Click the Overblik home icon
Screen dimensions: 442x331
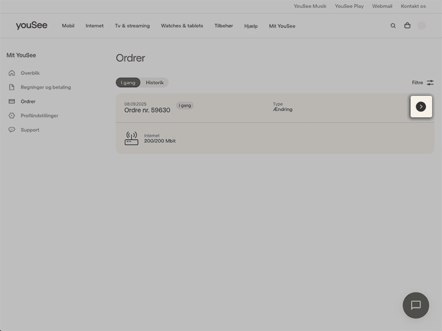pos(12,73)
